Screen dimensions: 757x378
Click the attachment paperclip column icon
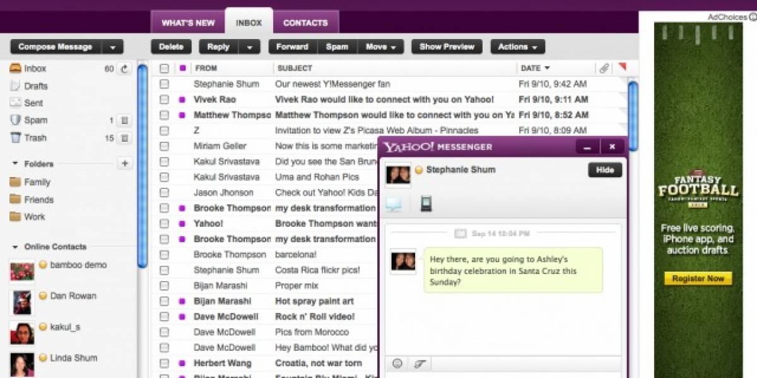tap(604, 68)
